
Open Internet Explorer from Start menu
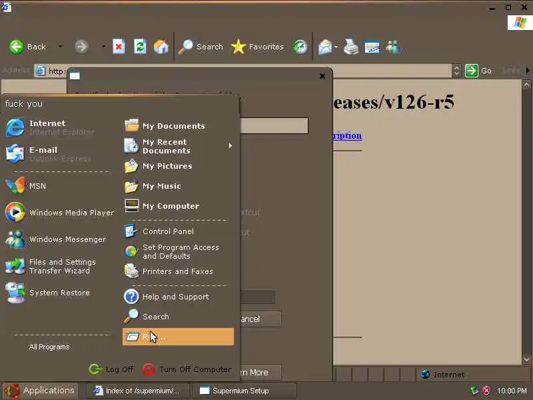[x=51, y=127]
